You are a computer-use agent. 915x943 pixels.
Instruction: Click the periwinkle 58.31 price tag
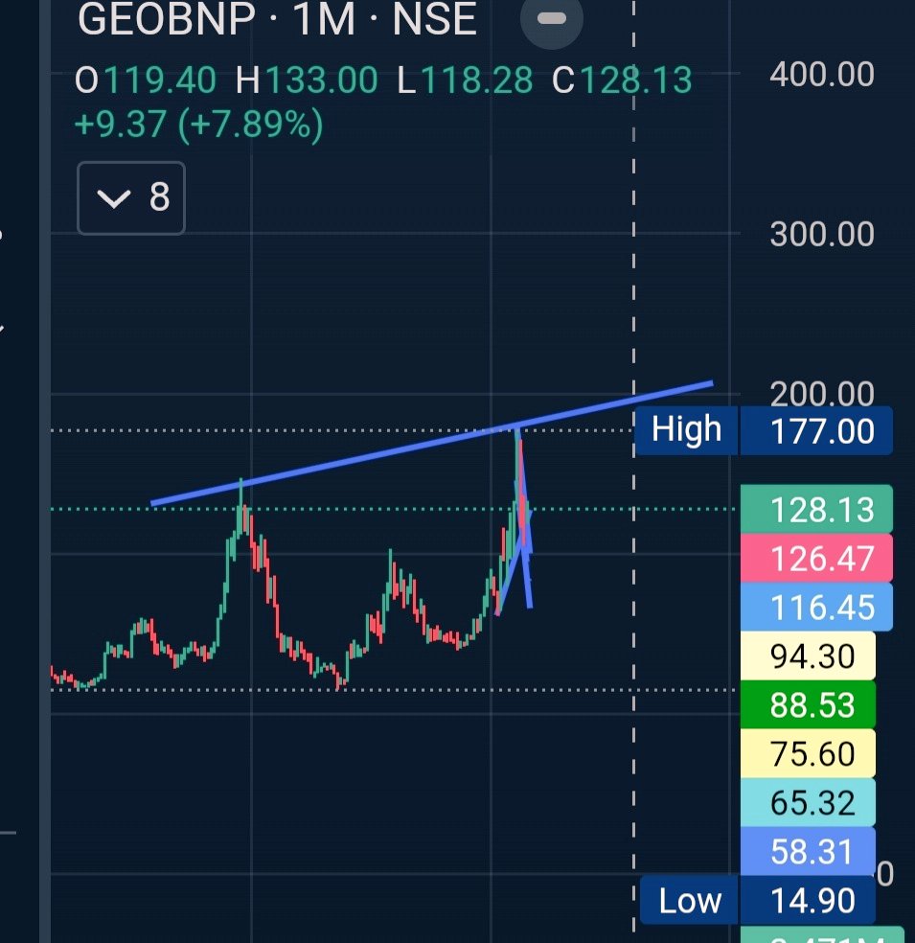[808, 850]
